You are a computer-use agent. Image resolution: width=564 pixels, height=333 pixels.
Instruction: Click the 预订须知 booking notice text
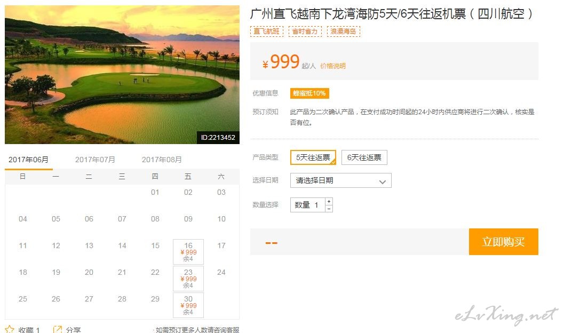[412, 117]
